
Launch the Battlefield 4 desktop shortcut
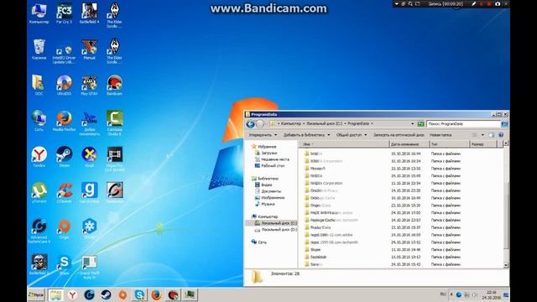point(90,13)
